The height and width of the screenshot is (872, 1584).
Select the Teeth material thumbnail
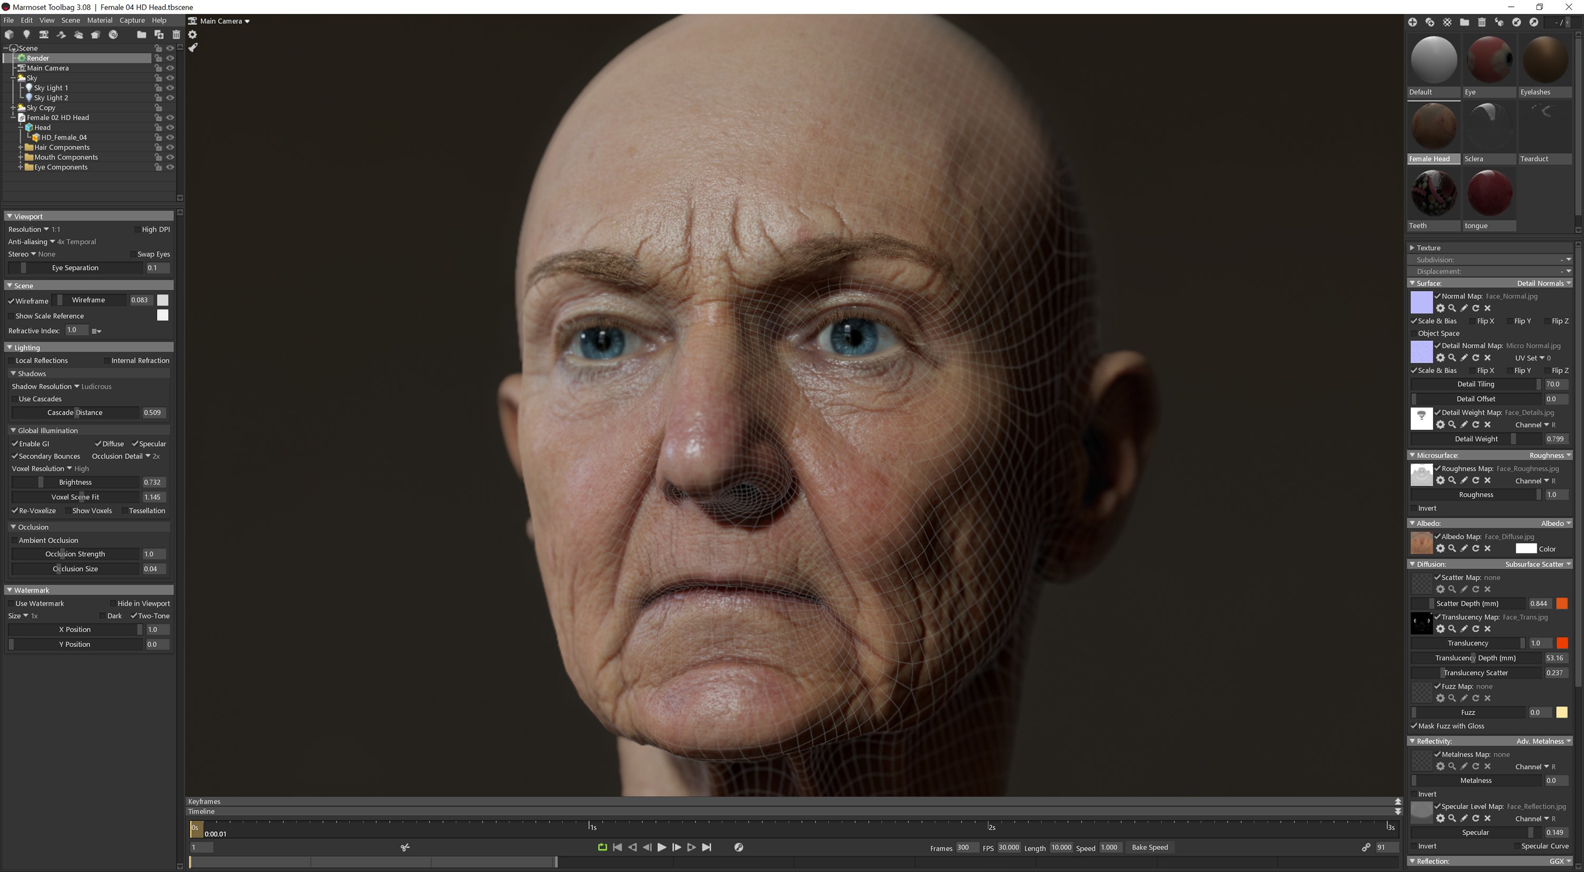click(x=1434, y=193)
